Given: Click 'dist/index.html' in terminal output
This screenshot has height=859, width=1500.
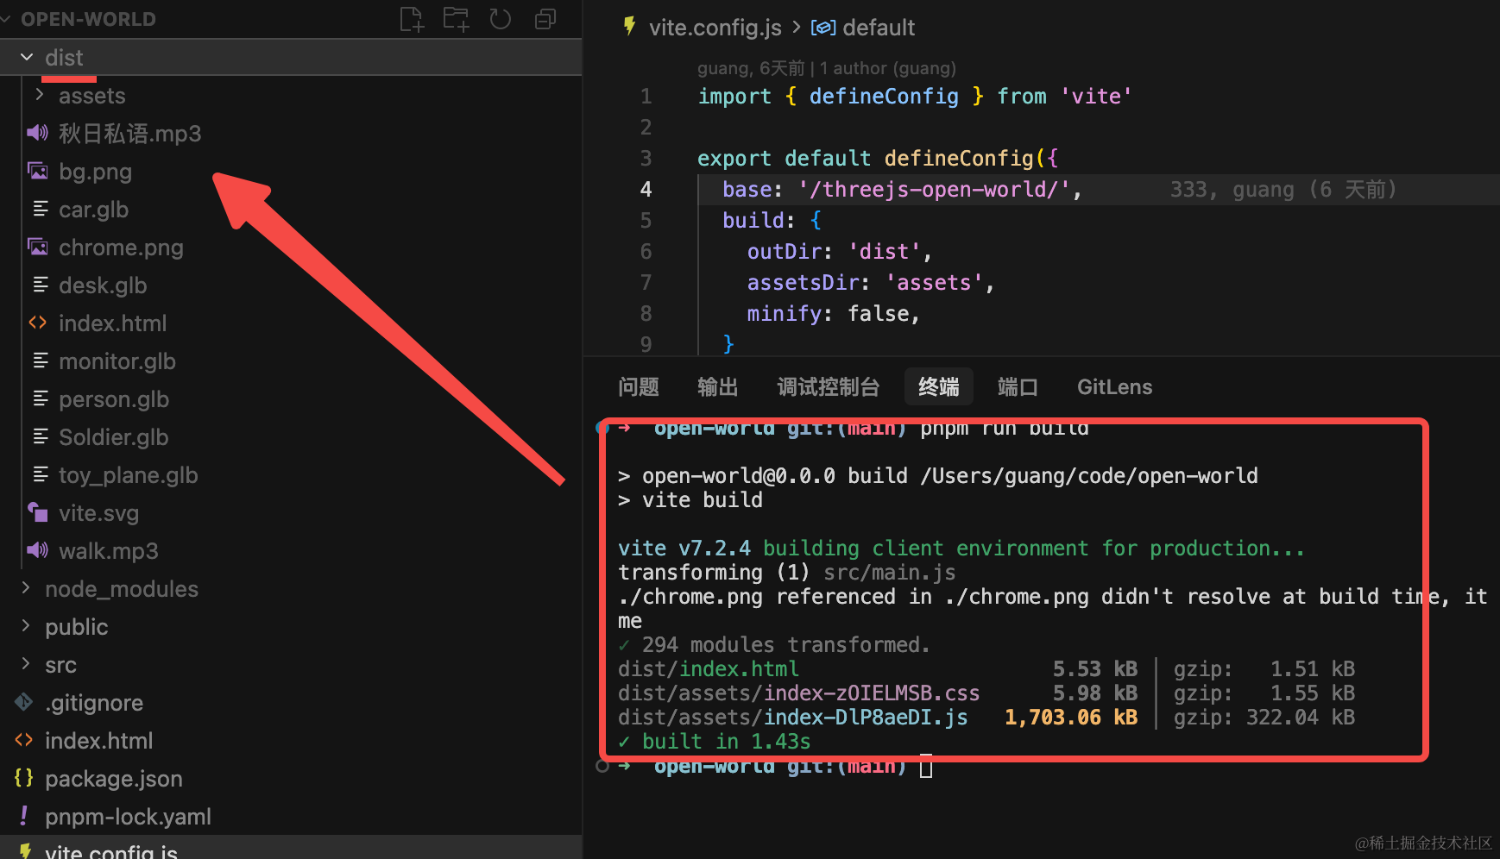Looking at the screenshot, I should [709, 668].
